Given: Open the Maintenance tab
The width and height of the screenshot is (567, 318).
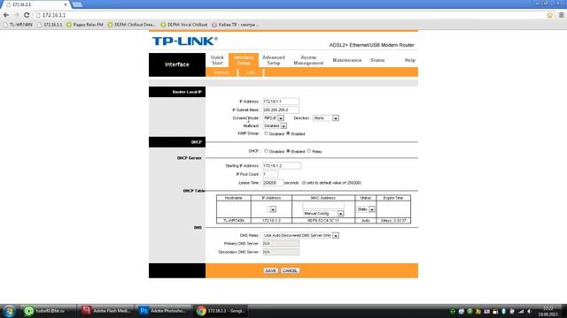Looking at the screenshot, I should 346,60.
